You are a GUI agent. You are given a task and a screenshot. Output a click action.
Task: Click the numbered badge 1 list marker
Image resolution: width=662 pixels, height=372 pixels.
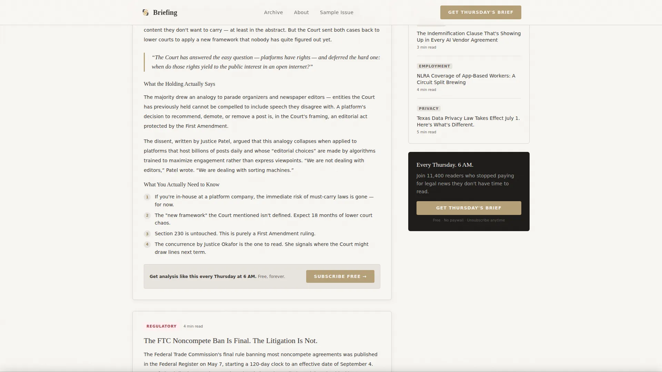(x=147, y=197)
